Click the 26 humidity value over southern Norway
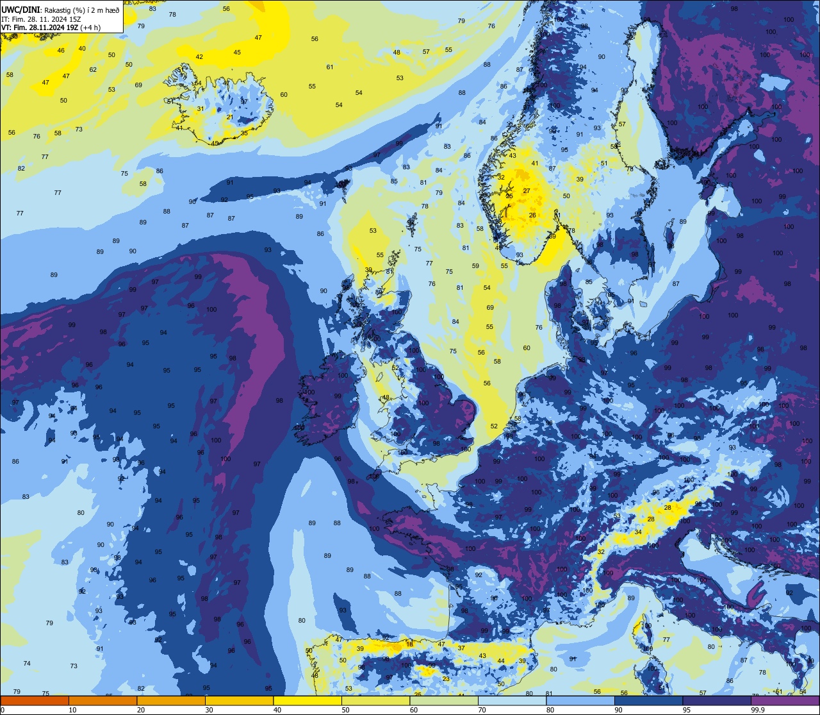Viewport: 820px width, 715px height. tap(532, 215)
